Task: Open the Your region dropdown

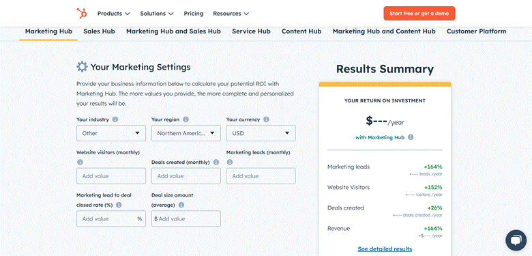Action: (186, 133)
